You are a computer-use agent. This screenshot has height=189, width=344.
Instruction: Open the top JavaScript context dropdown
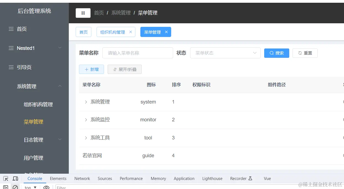click(31, 187)
